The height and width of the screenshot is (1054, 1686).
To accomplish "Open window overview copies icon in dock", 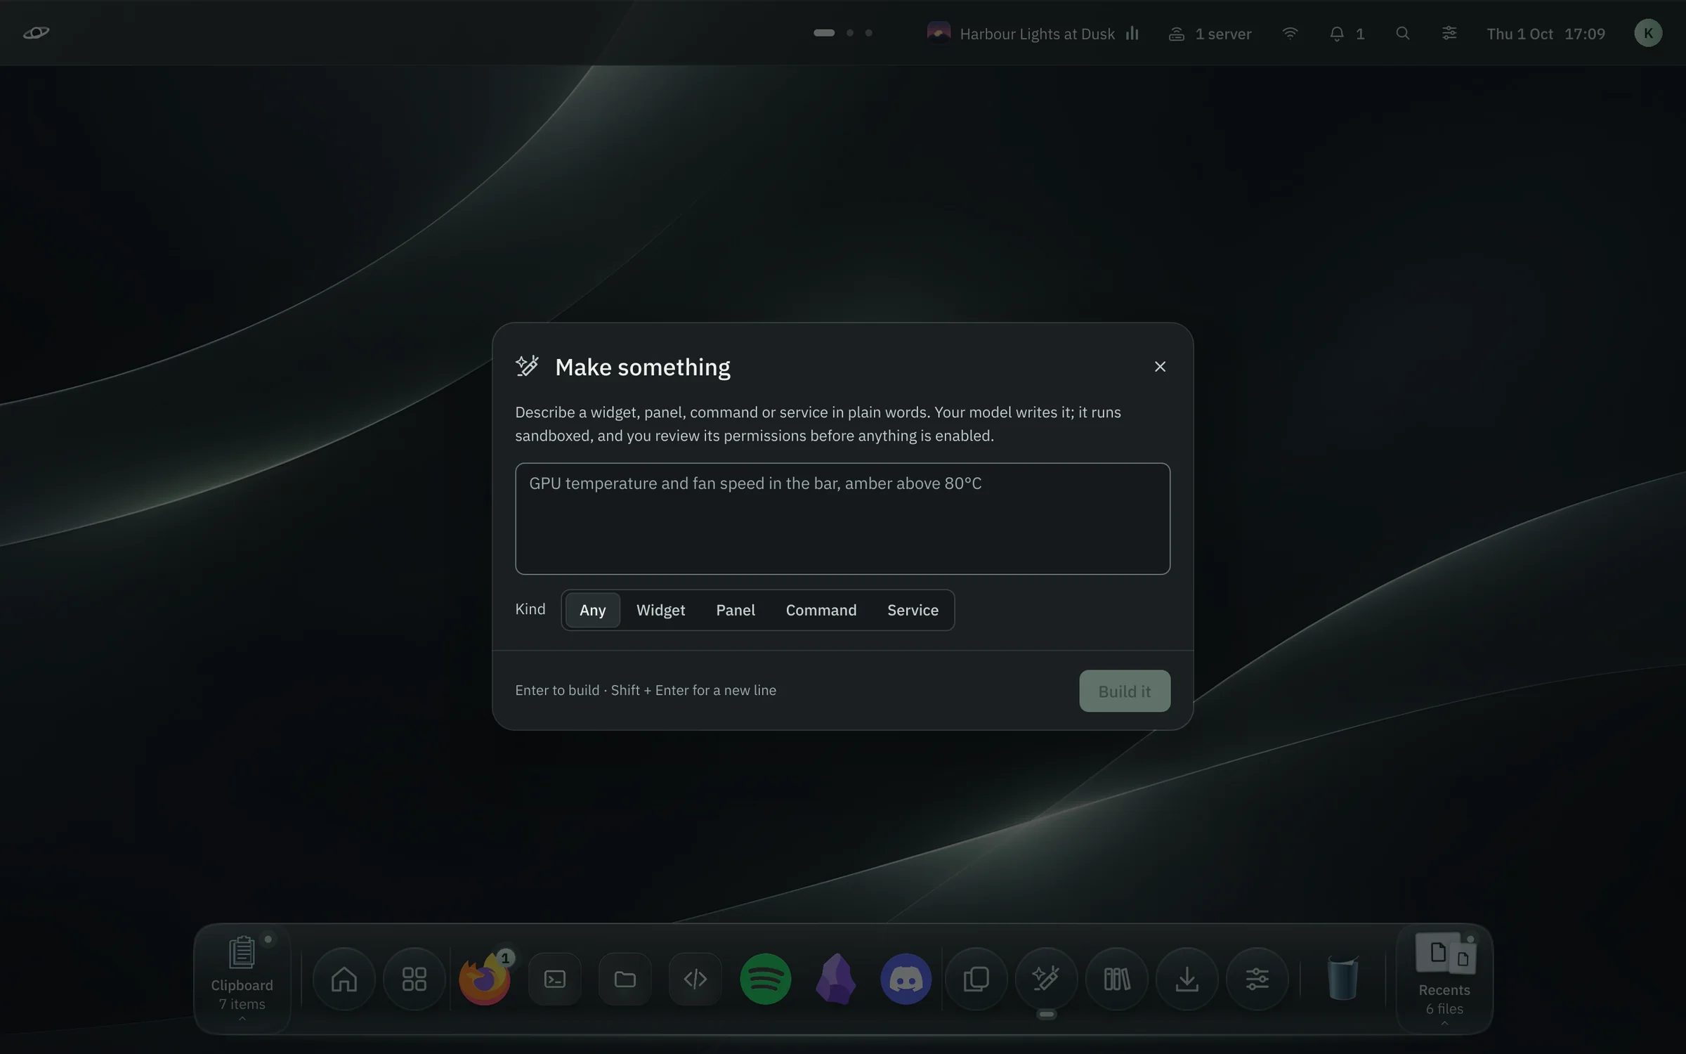I will coord(976,979).
